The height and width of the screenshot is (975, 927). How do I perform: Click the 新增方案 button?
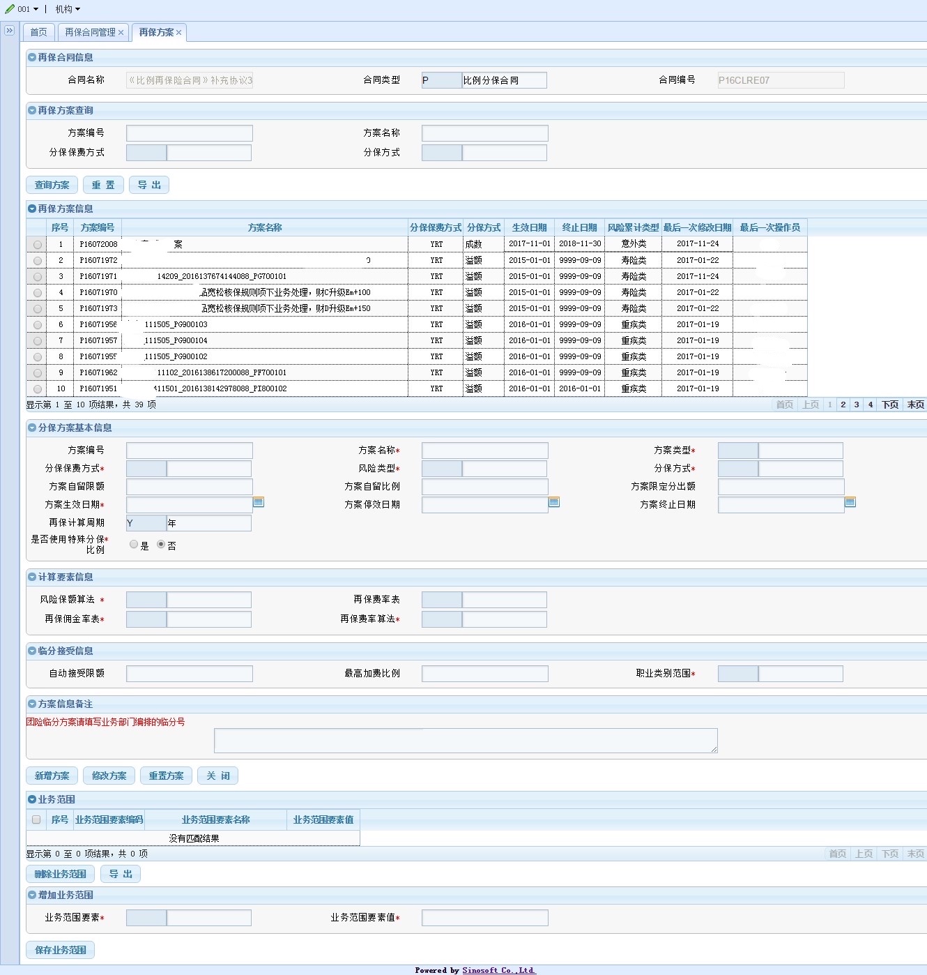(x=52, y=776)
